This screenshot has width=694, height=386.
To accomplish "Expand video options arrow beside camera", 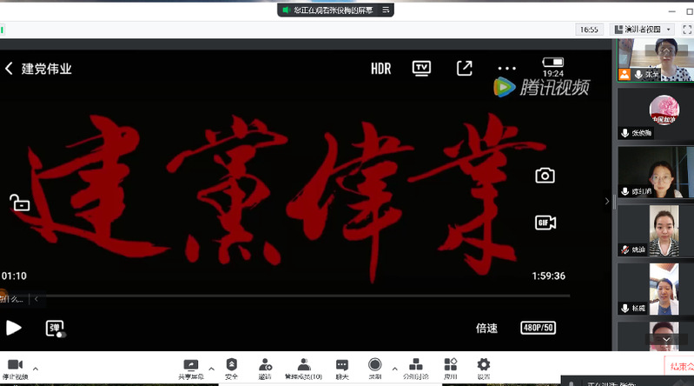I will point(36,369).
